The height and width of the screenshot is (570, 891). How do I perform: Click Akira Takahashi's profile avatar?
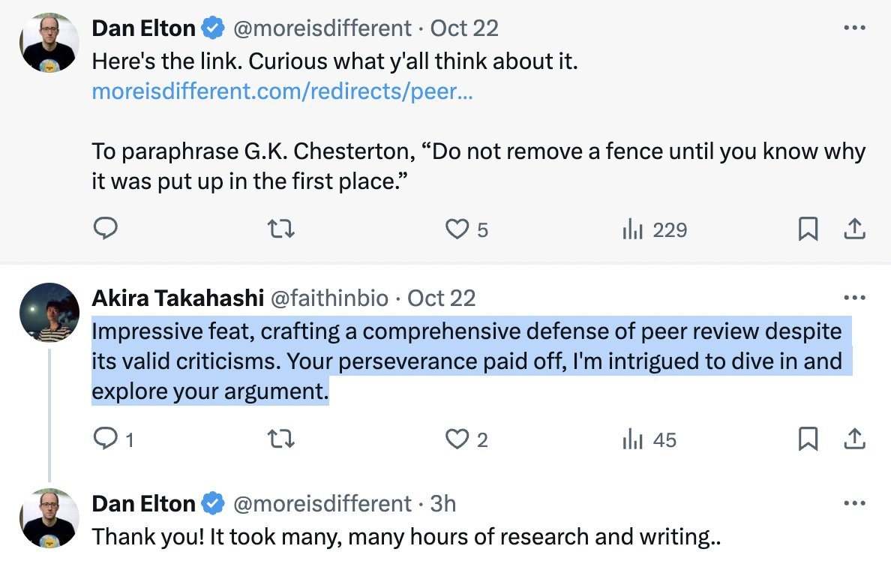49,312
